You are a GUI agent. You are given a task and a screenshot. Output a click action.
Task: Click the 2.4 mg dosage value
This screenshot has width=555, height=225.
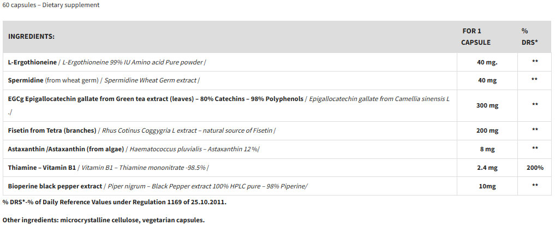[x=487, y=168]
